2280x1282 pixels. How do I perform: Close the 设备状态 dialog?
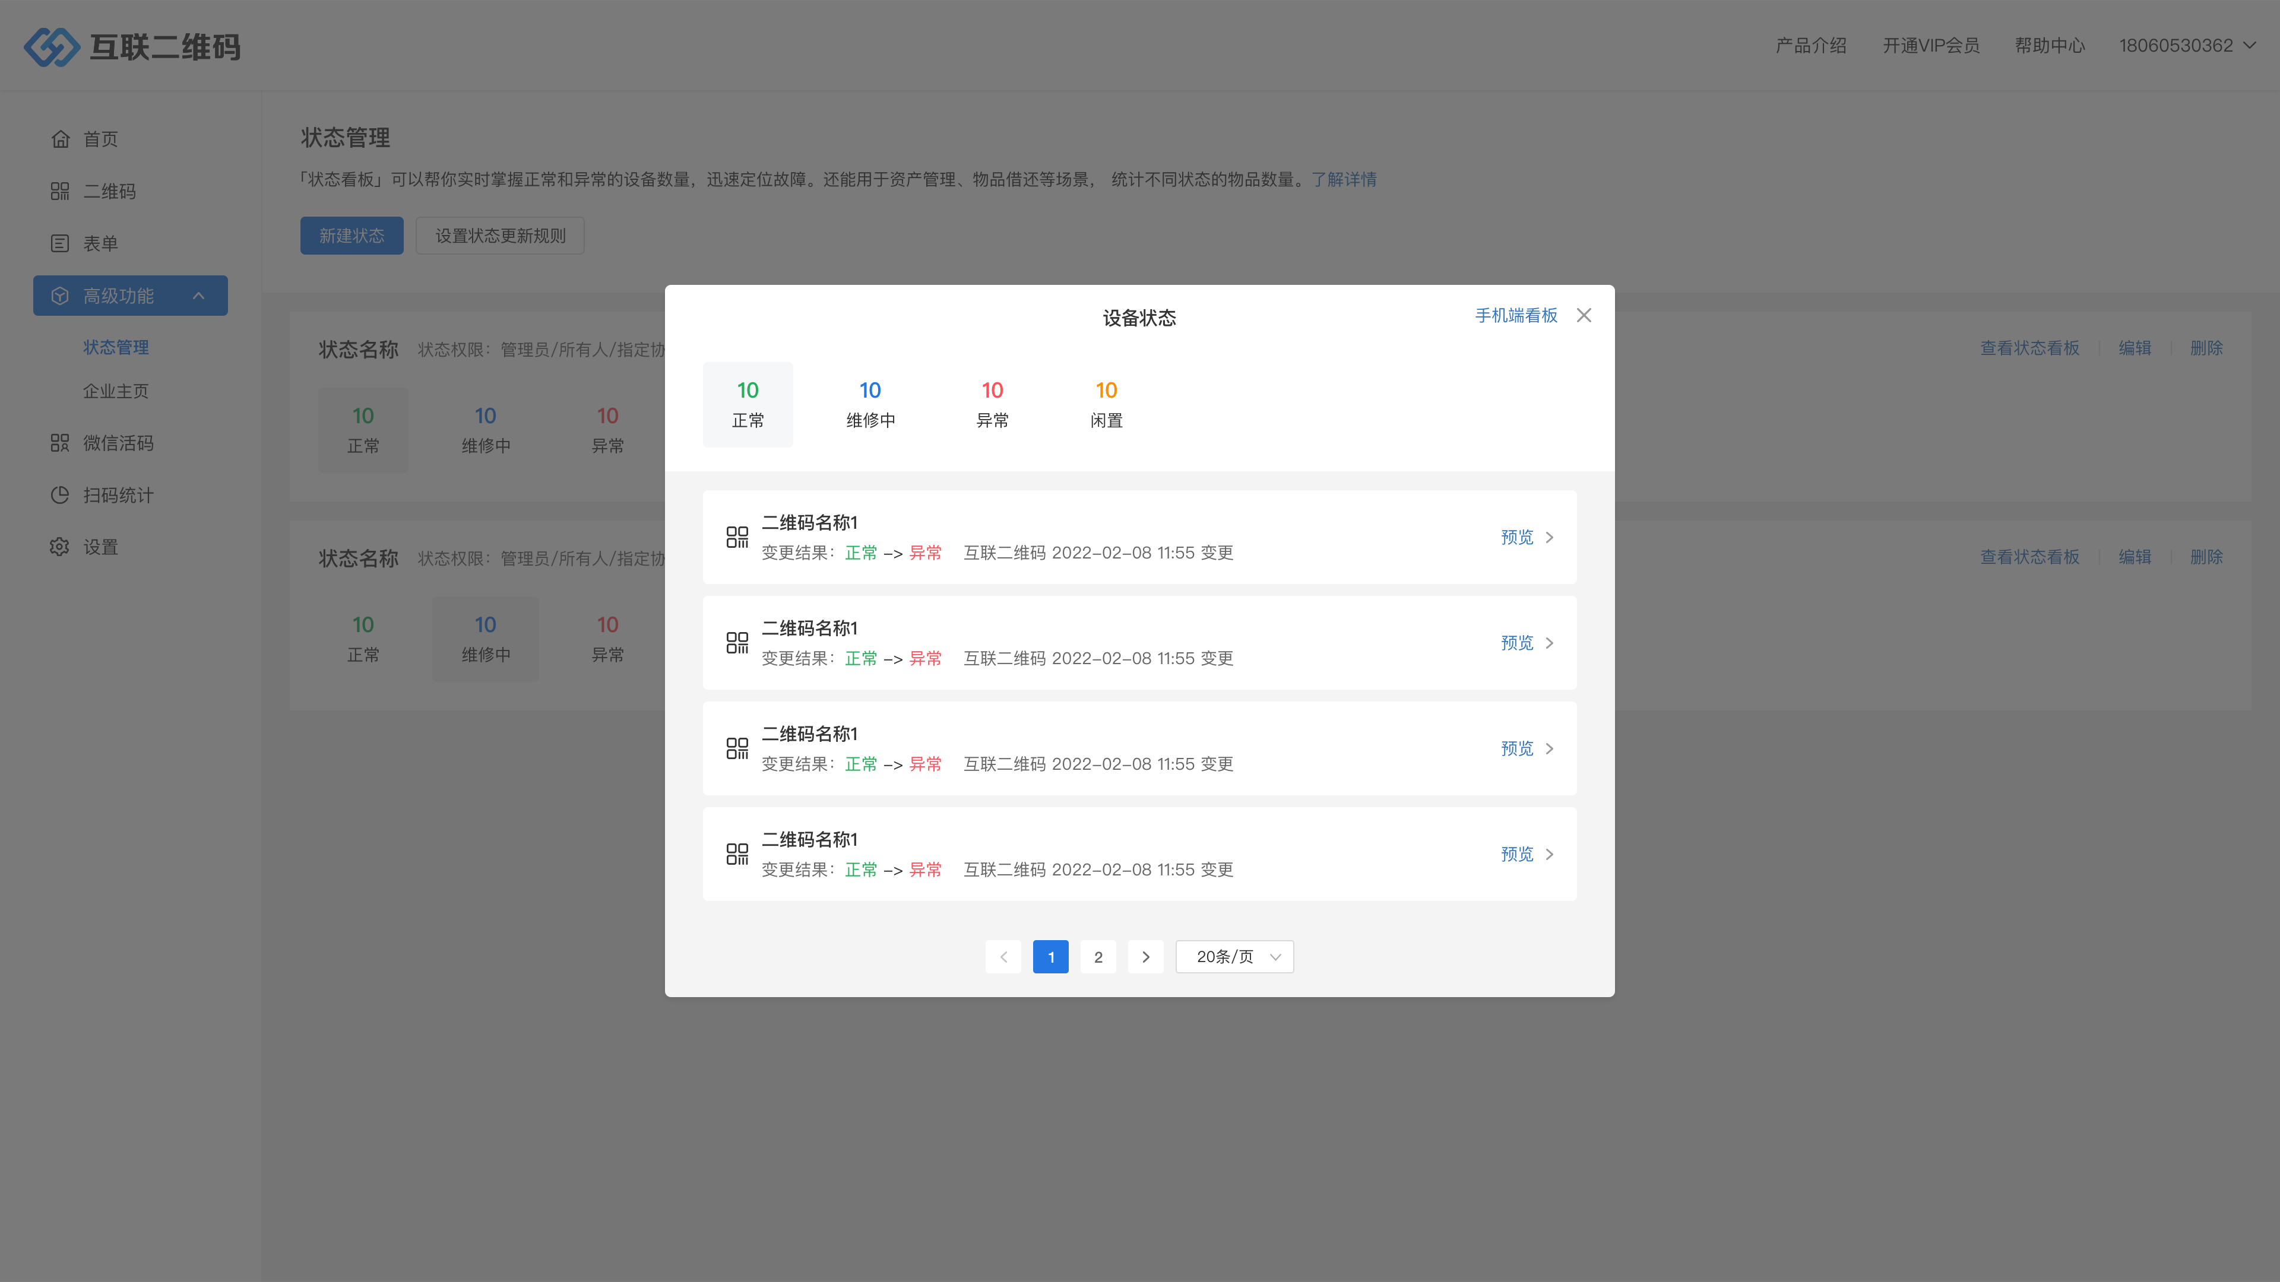point(1584,316)
